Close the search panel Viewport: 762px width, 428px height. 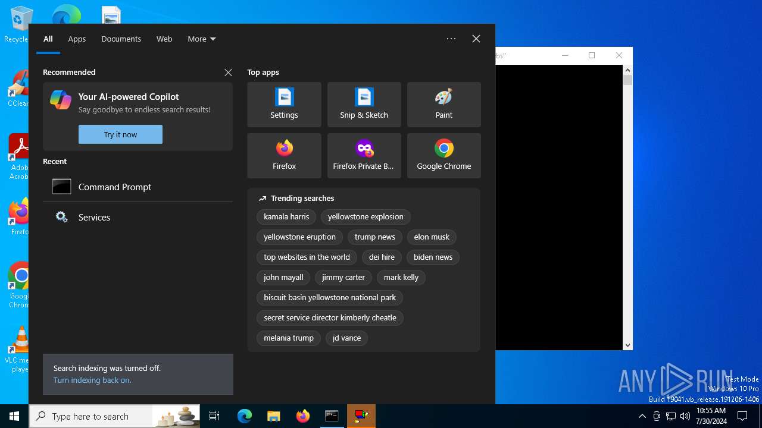(476, 39)
